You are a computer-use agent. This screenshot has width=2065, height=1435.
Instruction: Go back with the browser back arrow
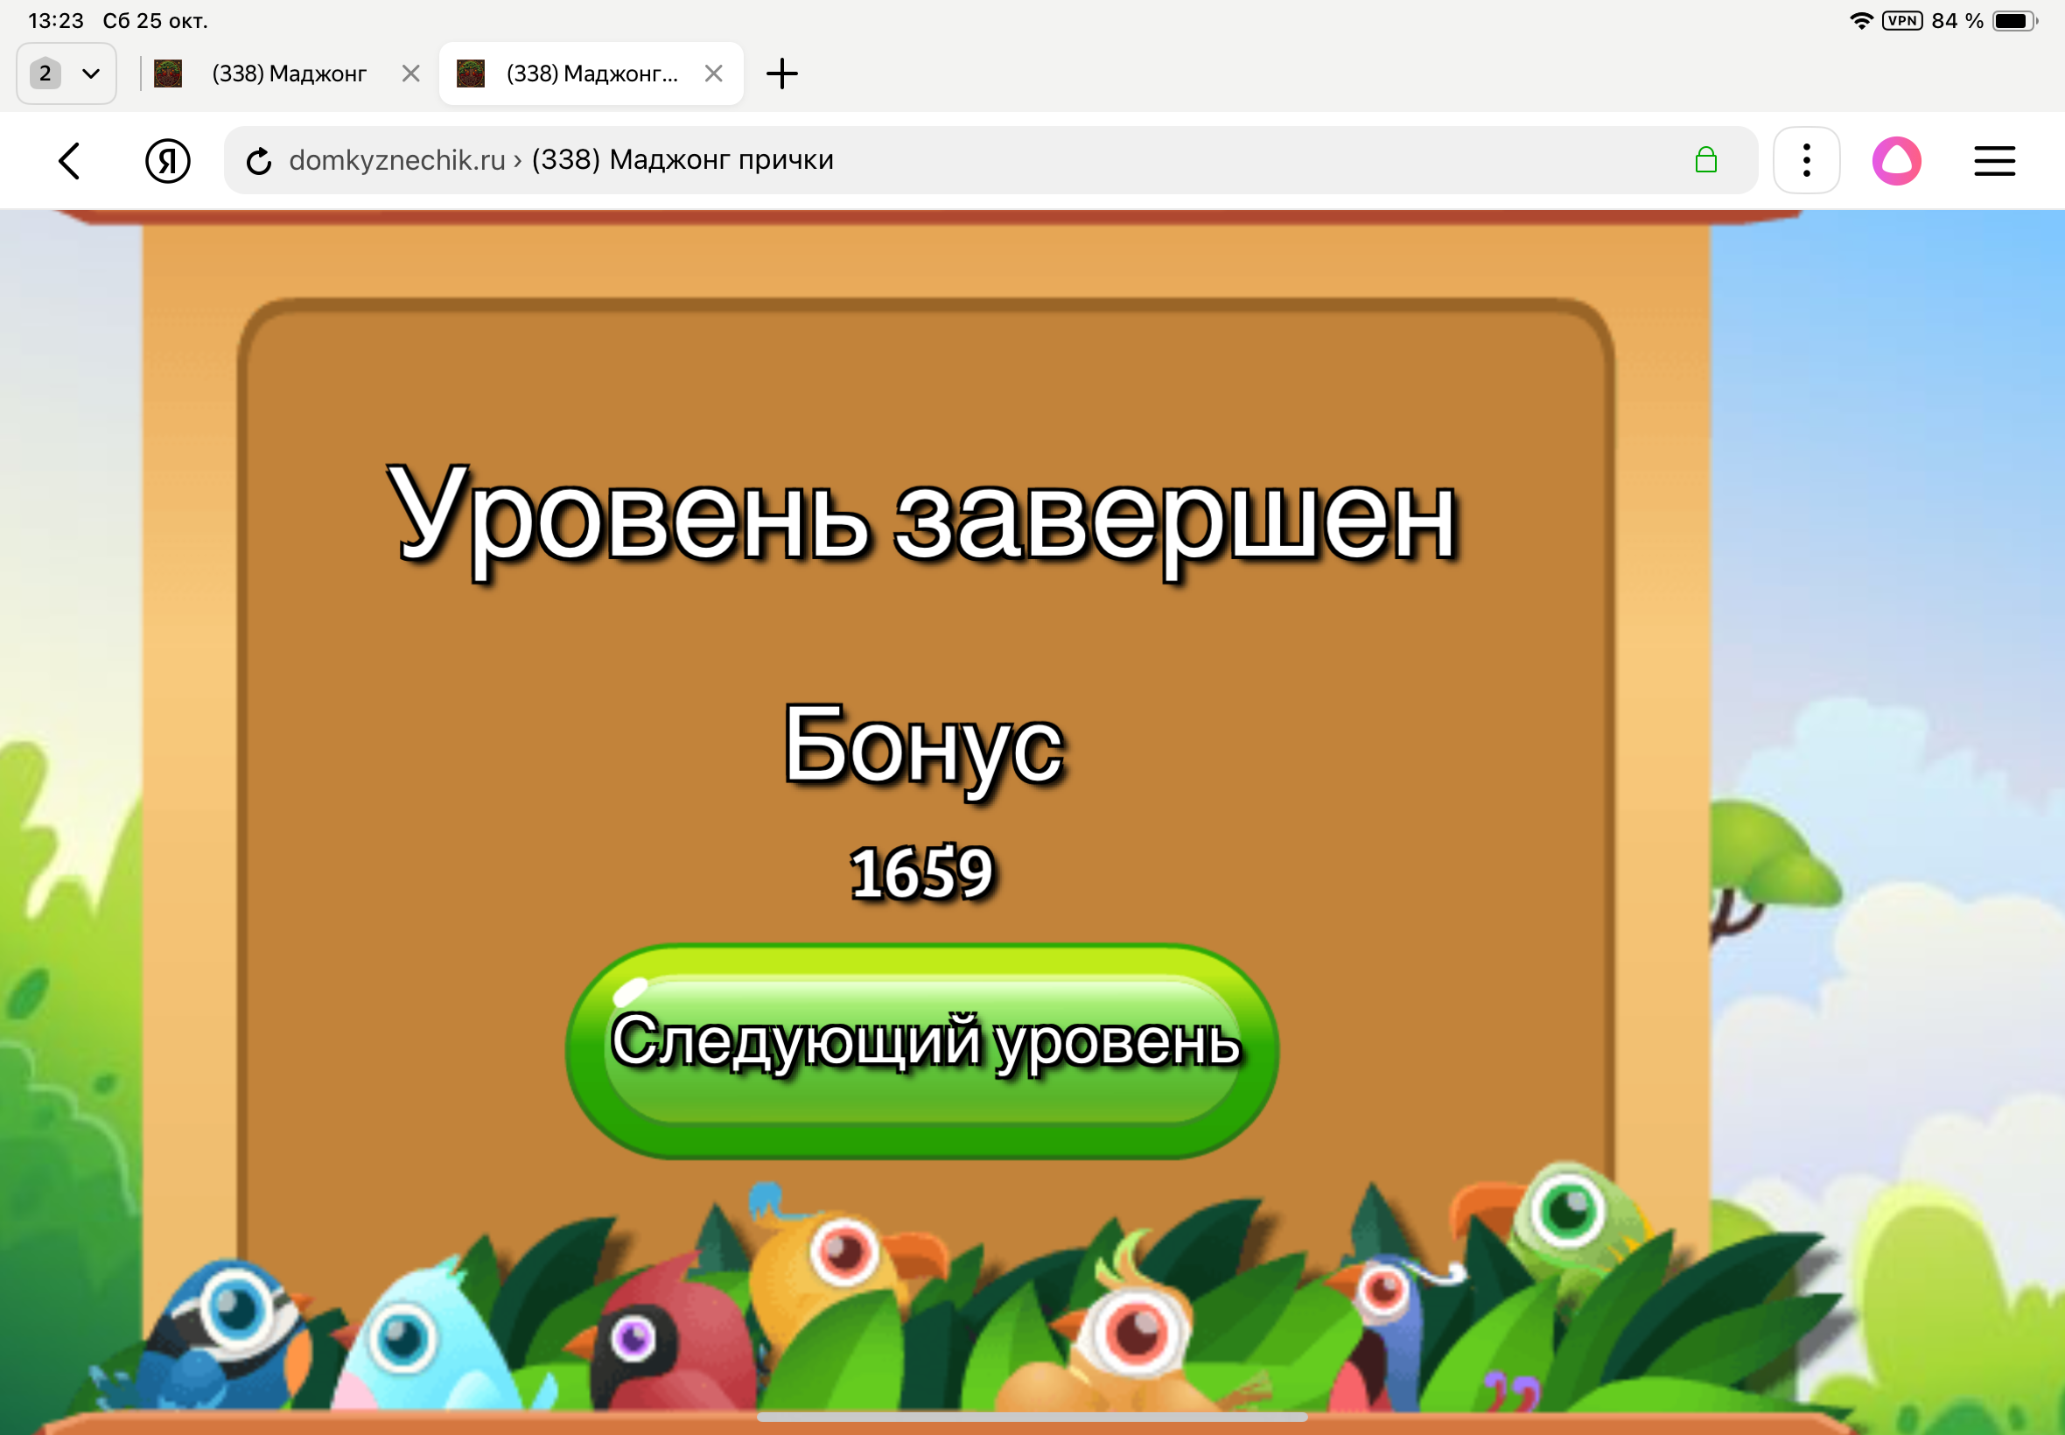click(x=70, y=161)
